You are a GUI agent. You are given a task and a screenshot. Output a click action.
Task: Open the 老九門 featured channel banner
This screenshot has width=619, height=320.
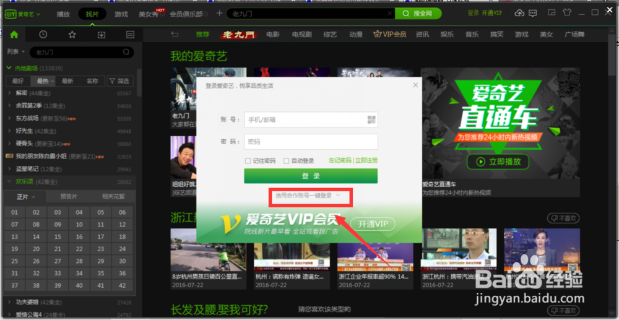coord(238,34)
